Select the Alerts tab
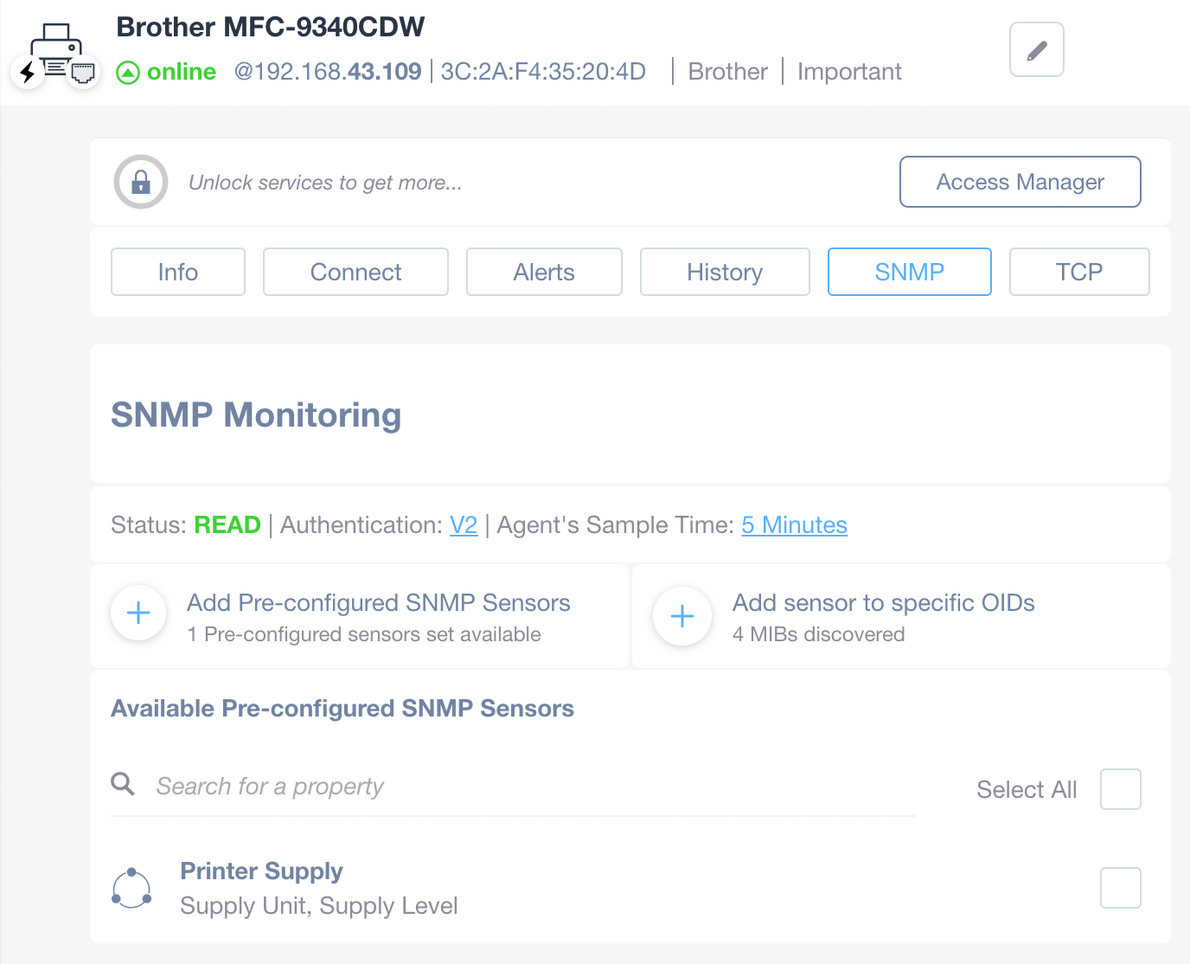Viewport: 1190px width, 964px height. (x=544, y=272)
